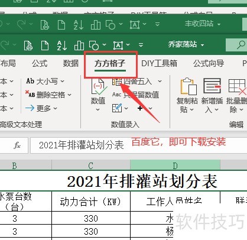This screenshot has height=240, width=247.
Task: Open 丰收四站 title dropdown
Action: coord(219,25)
